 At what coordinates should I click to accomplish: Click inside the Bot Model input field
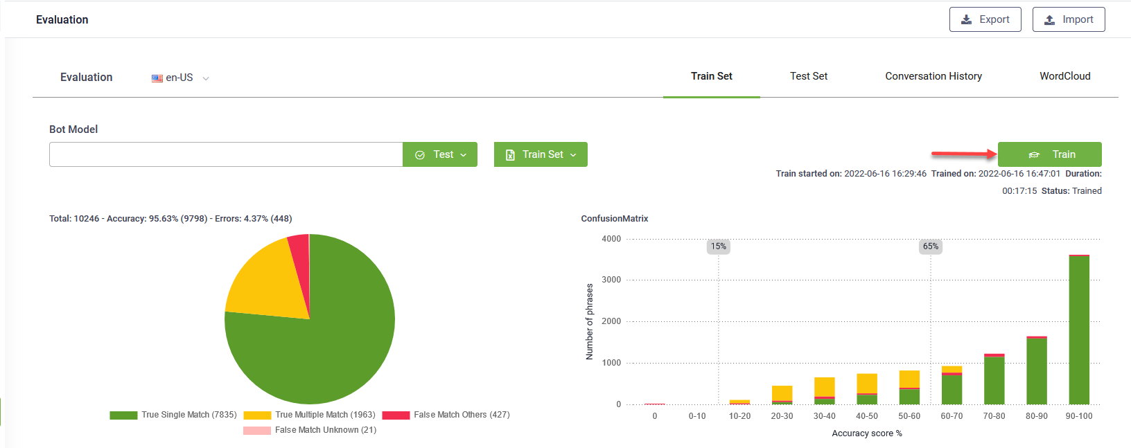226,154
